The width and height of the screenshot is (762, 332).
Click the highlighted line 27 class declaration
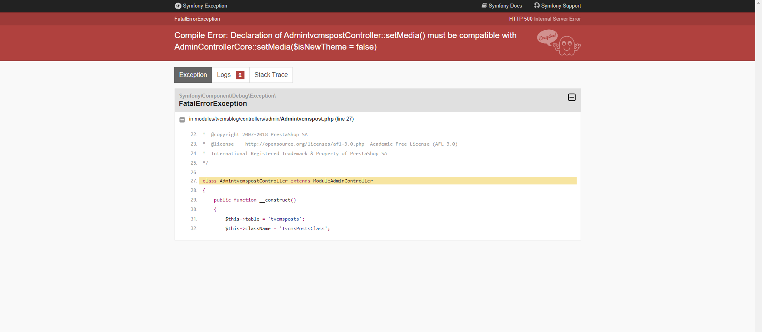pyautogui.click(x=288, y=181)
